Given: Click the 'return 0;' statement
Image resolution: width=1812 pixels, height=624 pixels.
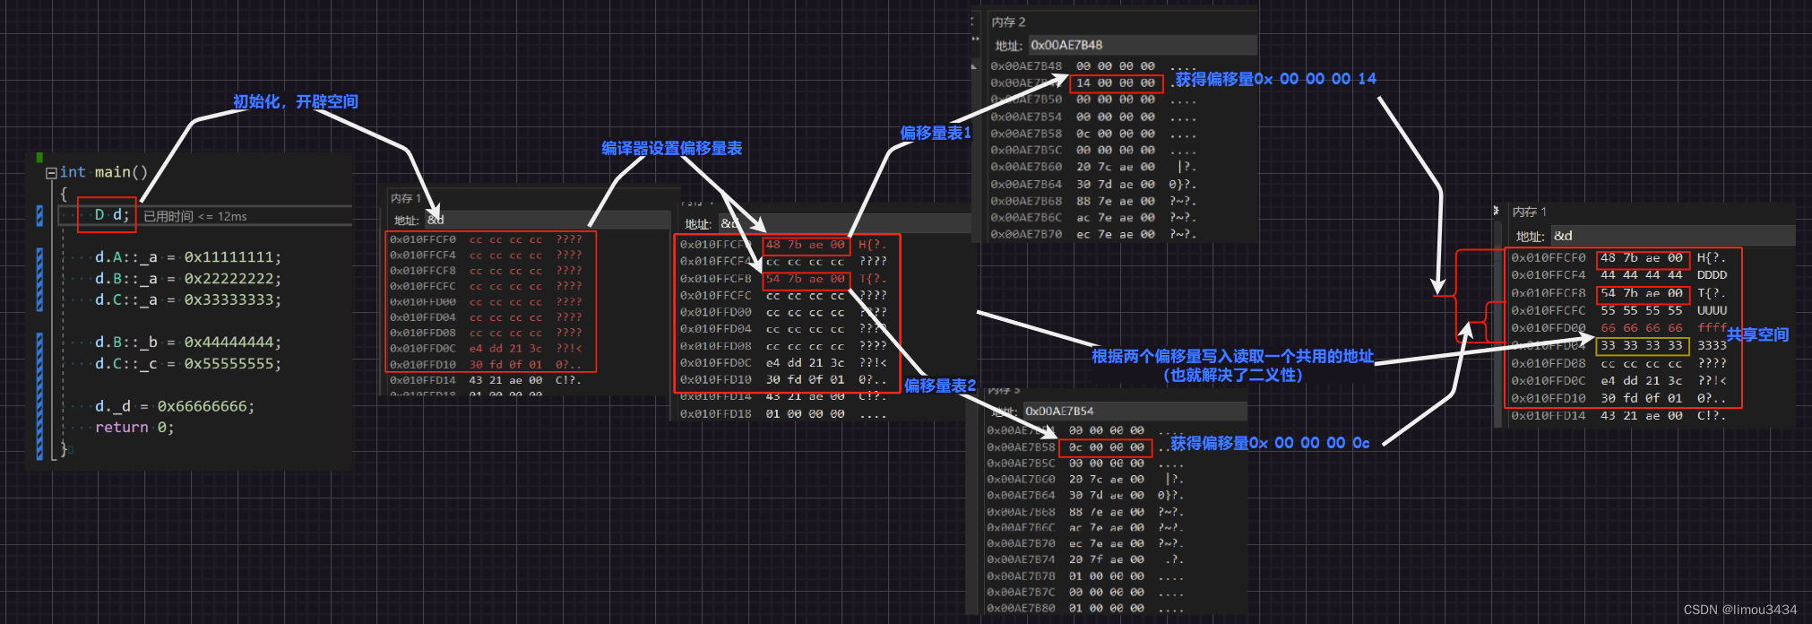Looking at the screenshot, I should (134, 428).
